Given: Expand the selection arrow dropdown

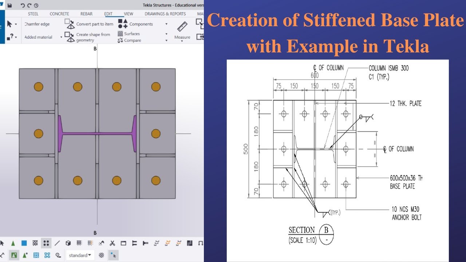Looking at the screenshot, I should 16,25.
